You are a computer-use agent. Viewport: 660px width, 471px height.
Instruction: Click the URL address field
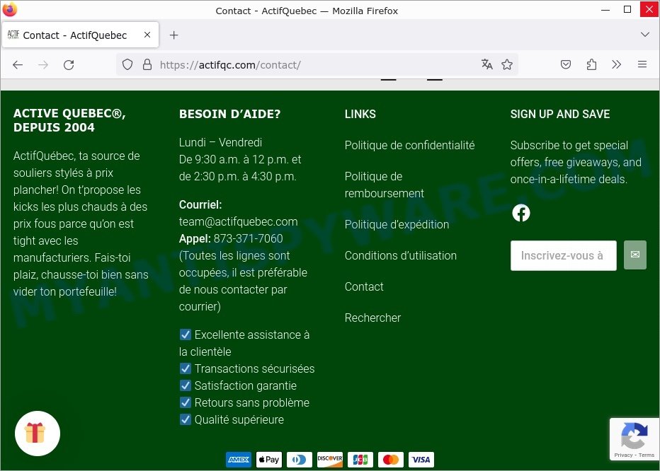tap(316, 65)
